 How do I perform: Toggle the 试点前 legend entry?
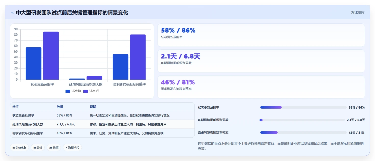click(x=73, y=91)
